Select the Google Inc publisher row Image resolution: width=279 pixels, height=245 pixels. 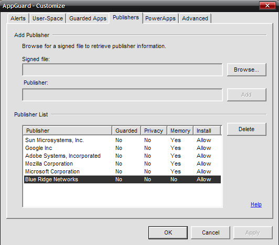click(122, 148)
